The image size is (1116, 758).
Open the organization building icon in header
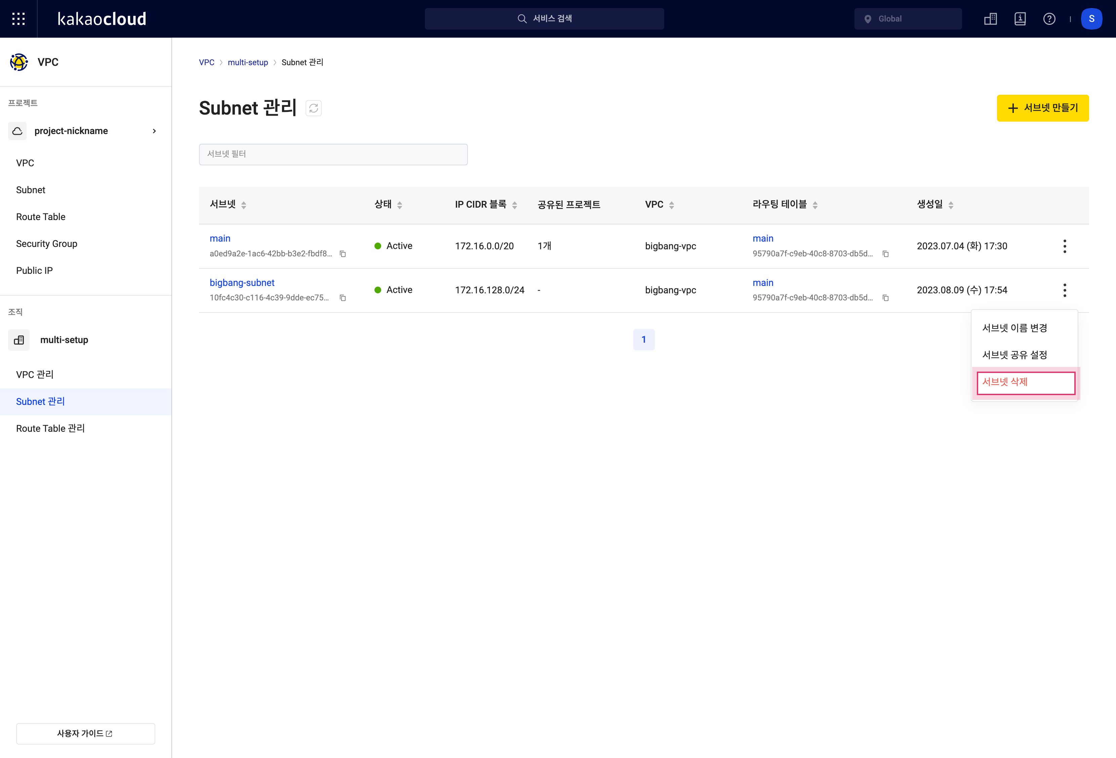991,19
